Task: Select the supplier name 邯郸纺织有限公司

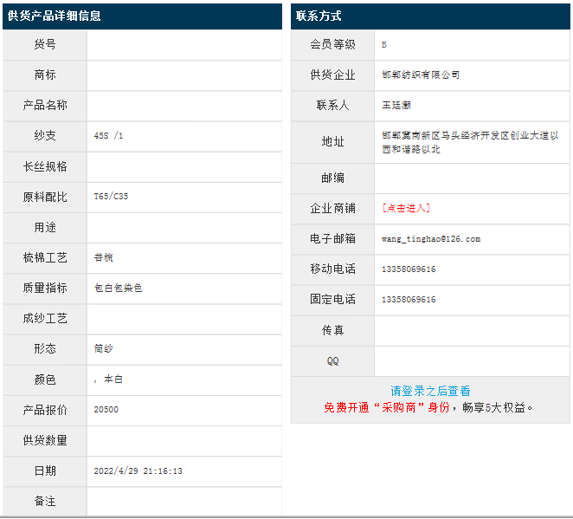Action: tap(421, 75)
